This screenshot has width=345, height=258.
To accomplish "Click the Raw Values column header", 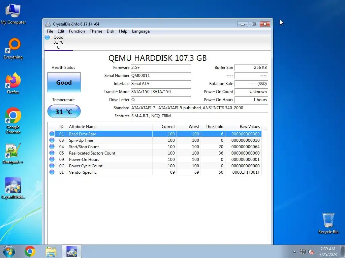I will [x=243, y=127].
